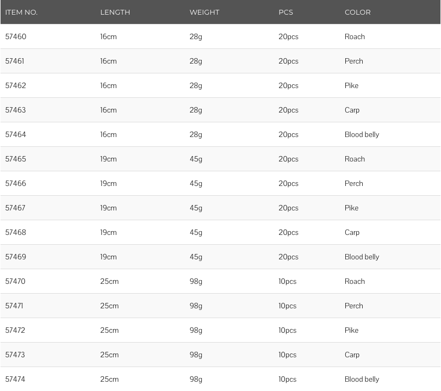This screenshot has height=391, width=441.
Task: Select Blood belly in row 57464
Action: click(362, 134)
